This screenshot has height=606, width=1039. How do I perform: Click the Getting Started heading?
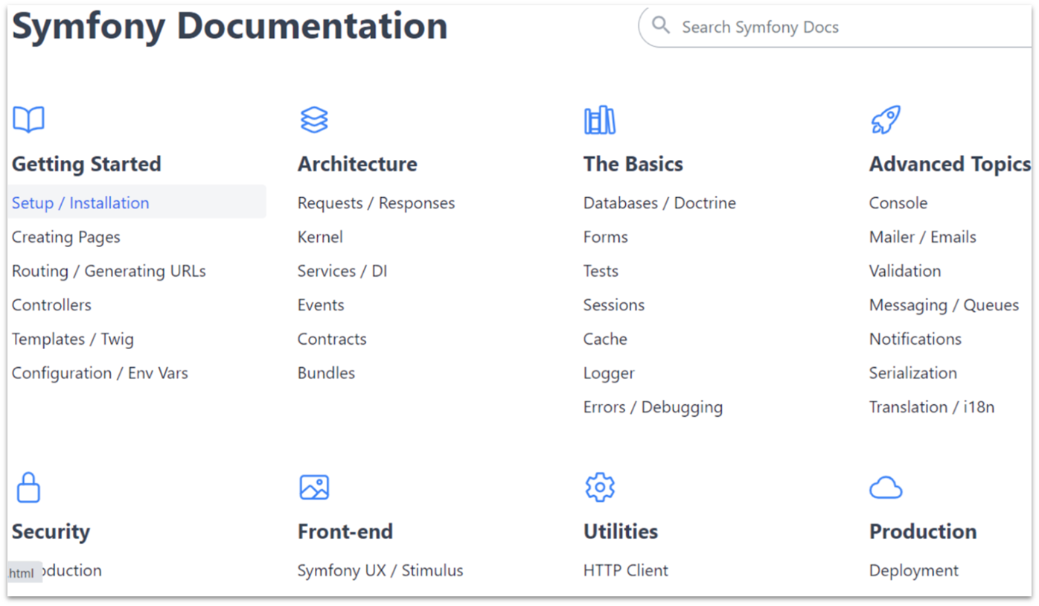coord(86,164)
